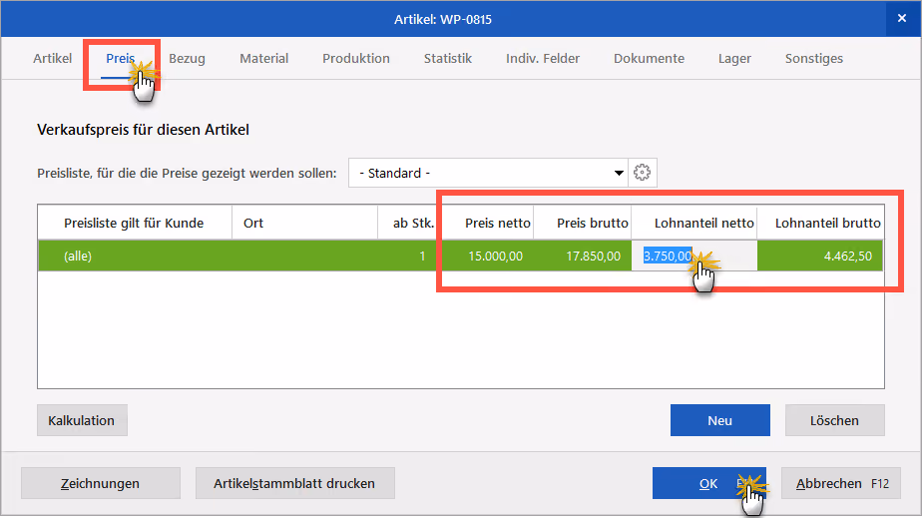
Task: Open the Indiv. Felder tab
Action: (543, 58)
